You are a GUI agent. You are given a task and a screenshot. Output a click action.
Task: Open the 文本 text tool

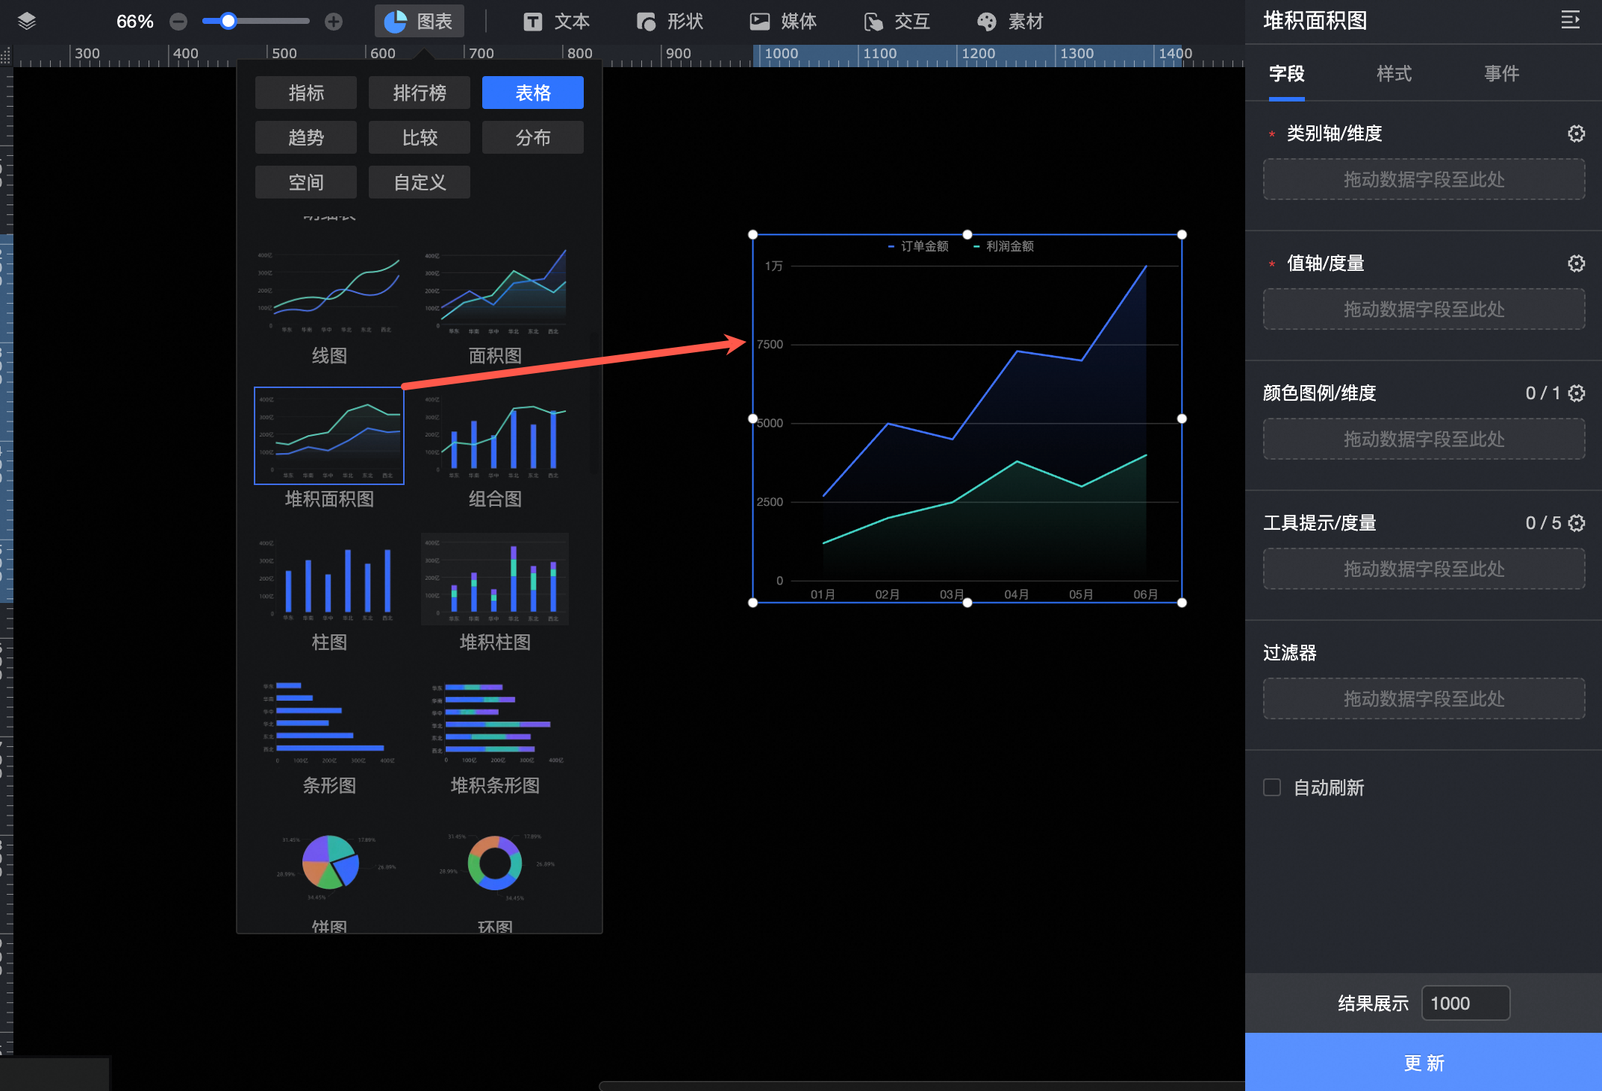pos(557,22)
